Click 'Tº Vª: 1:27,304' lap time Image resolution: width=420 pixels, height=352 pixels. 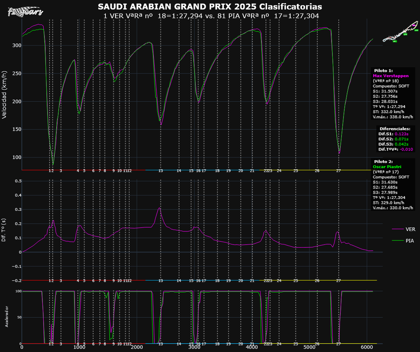pyautogui.click(x=389, y=198)
